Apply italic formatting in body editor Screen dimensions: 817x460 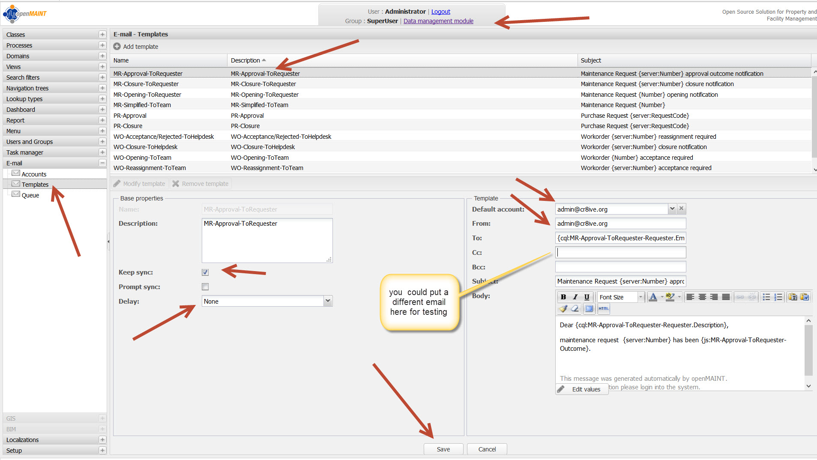[575, 297]
